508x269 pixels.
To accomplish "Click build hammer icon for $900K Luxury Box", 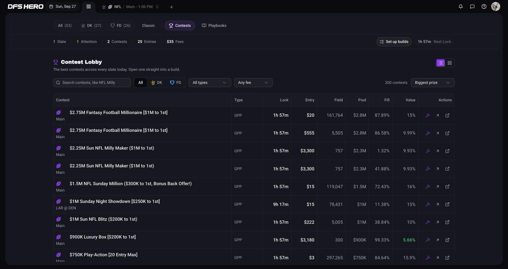I will (x=428, y=240).
